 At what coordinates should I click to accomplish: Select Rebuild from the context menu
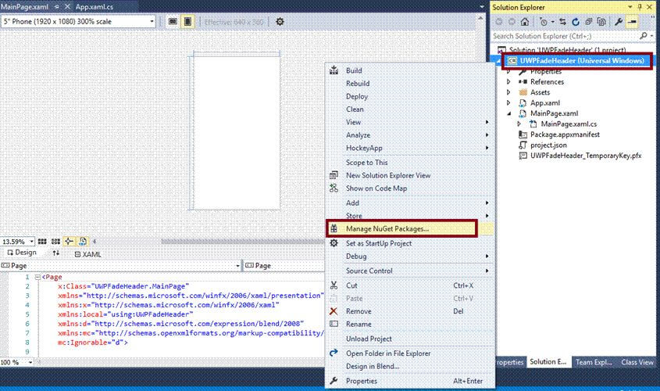tap(410, 84)
